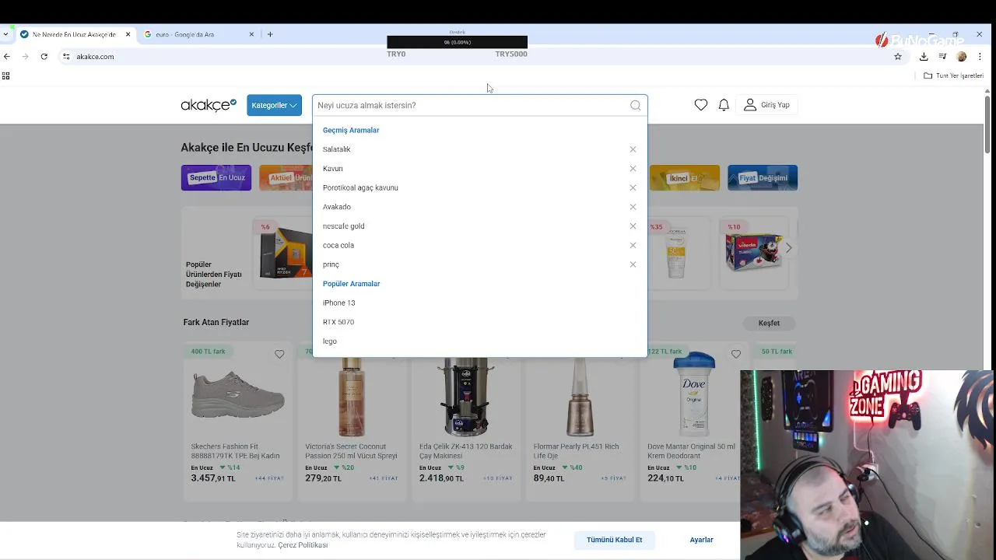Screen dimensions: 996x560
Task: Remove Avakado from search history
Action: tap(633, 207)
